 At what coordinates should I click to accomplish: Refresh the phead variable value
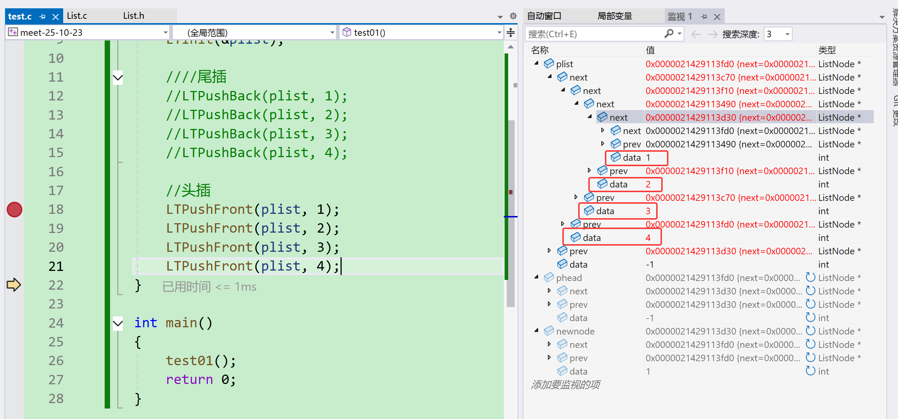pyautogui.click(x=810, y=277)
